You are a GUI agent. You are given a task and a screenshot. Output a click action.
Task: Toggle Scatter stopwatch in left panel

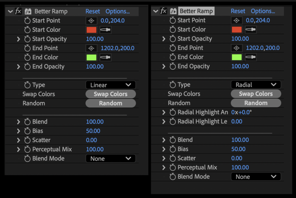tap(27, 140)
